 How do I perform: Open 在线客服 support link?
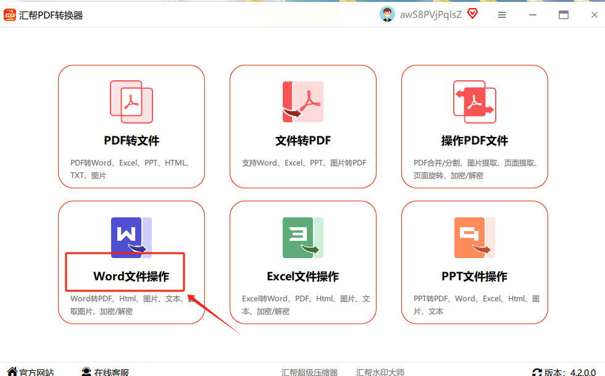pos(112,372)
